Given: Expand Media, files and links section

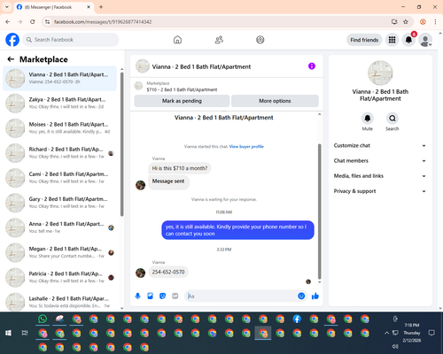Looking at the screenshot, I should click(380, 176).
